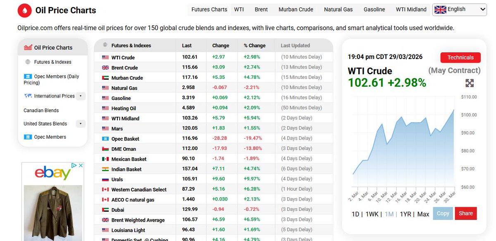Click the flag beside AECO C natural gas

tap(105, 200)
